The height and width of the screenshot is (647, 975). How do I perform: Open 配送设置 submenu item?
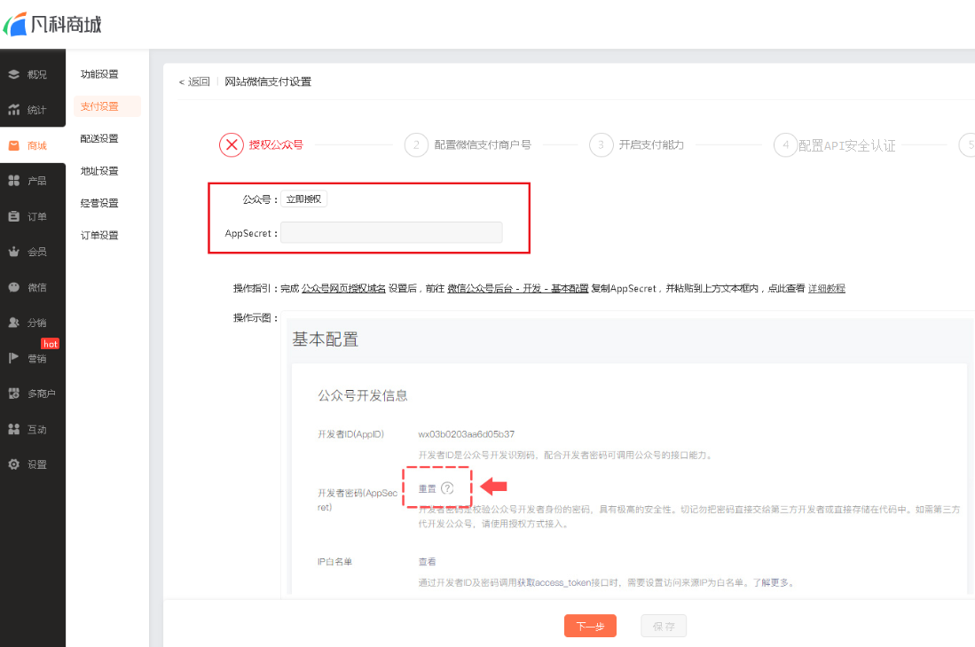(99, 138)
